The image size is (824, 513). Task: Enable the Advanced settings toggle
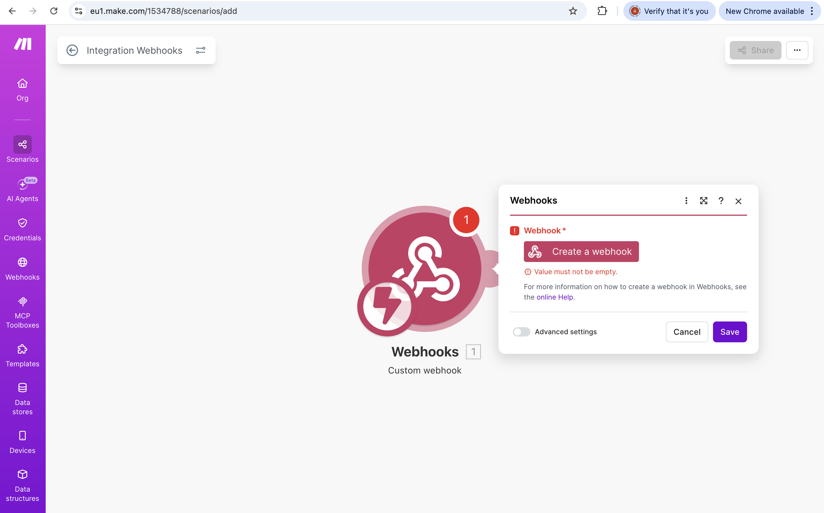(x=521, y=332)
